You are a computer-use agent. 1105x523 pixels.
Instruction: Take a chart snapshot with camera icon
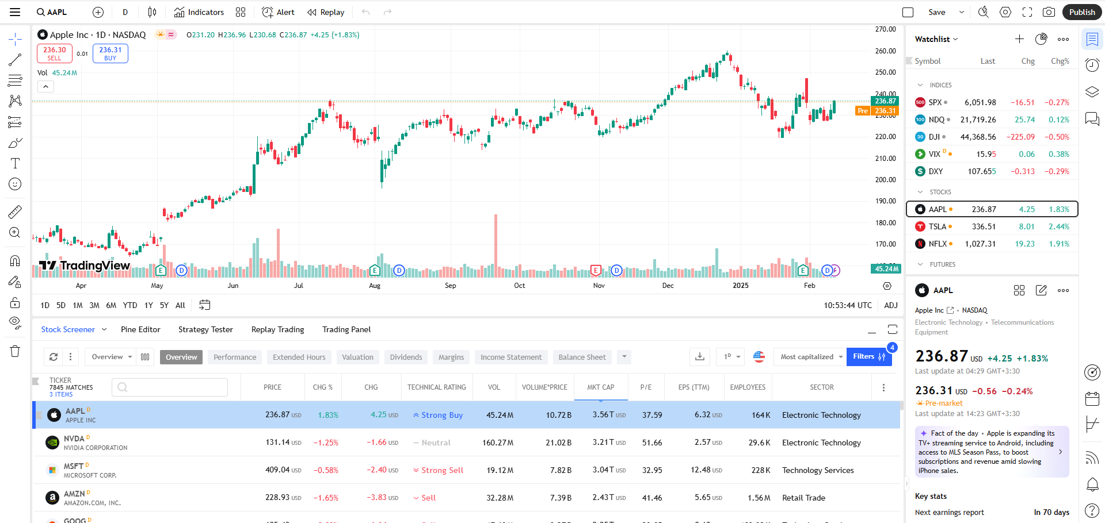point(1049,12)
